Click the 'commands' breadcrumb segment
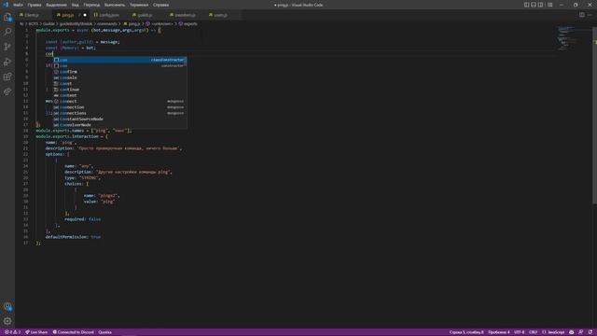597x336 pixels. point(106,24)
